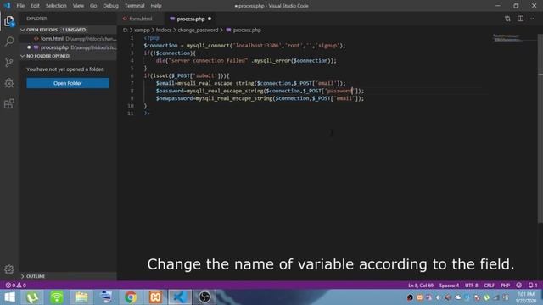Click the Ln 8, Col 69 cursor position
The width and height of the screenshot is (543, 305).
pos(421,286)
